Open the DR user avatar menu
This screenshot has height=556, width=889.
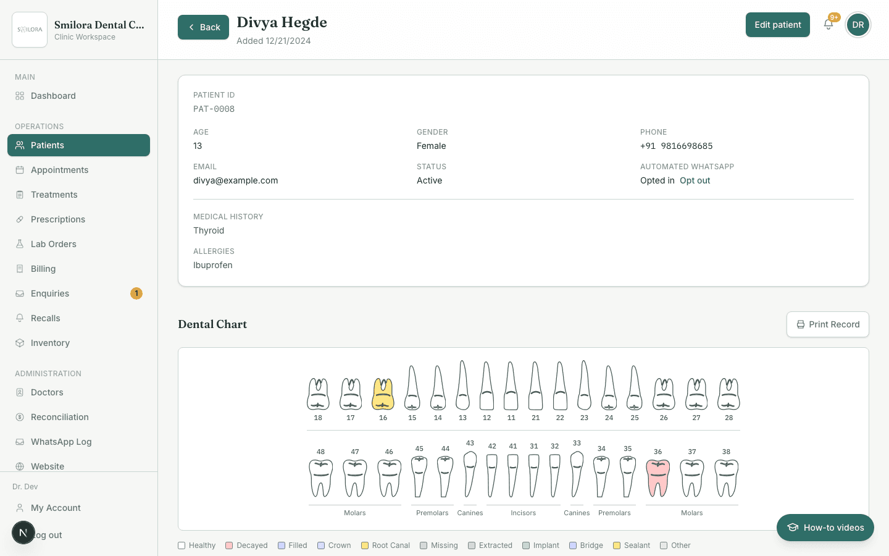[858, 25]
